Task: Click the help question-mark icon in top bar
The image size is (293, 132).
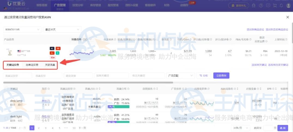Action: (x=261, y=5)
